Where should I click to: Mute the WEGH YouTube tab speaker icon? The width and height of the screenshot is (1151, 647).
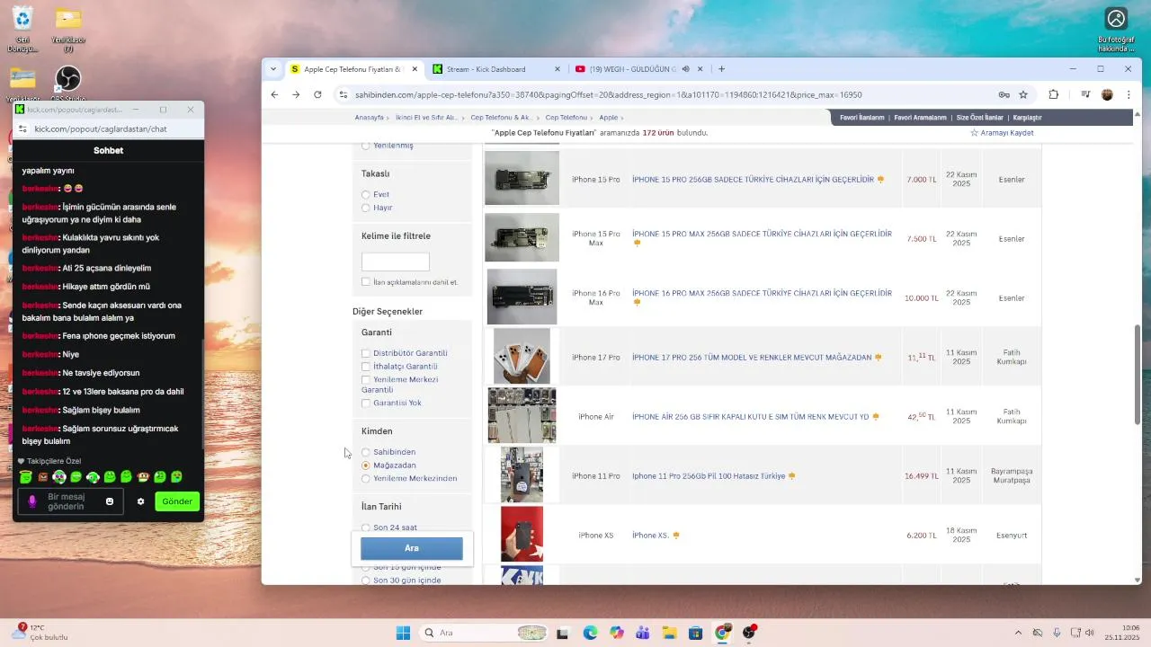click(685, 69)
